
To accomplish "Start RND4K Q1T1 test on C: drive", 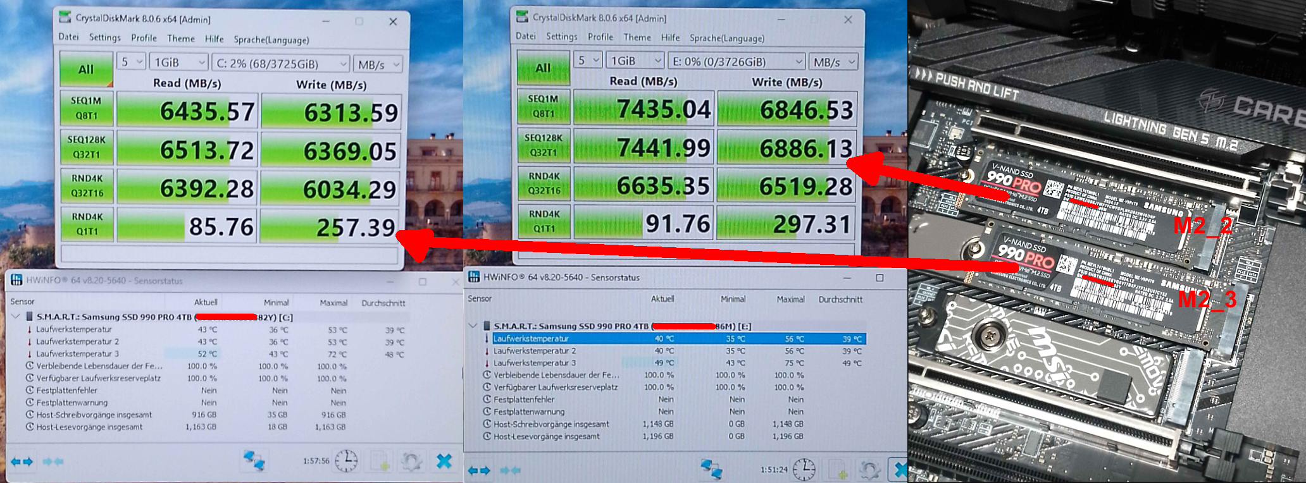I will [87, 224].
